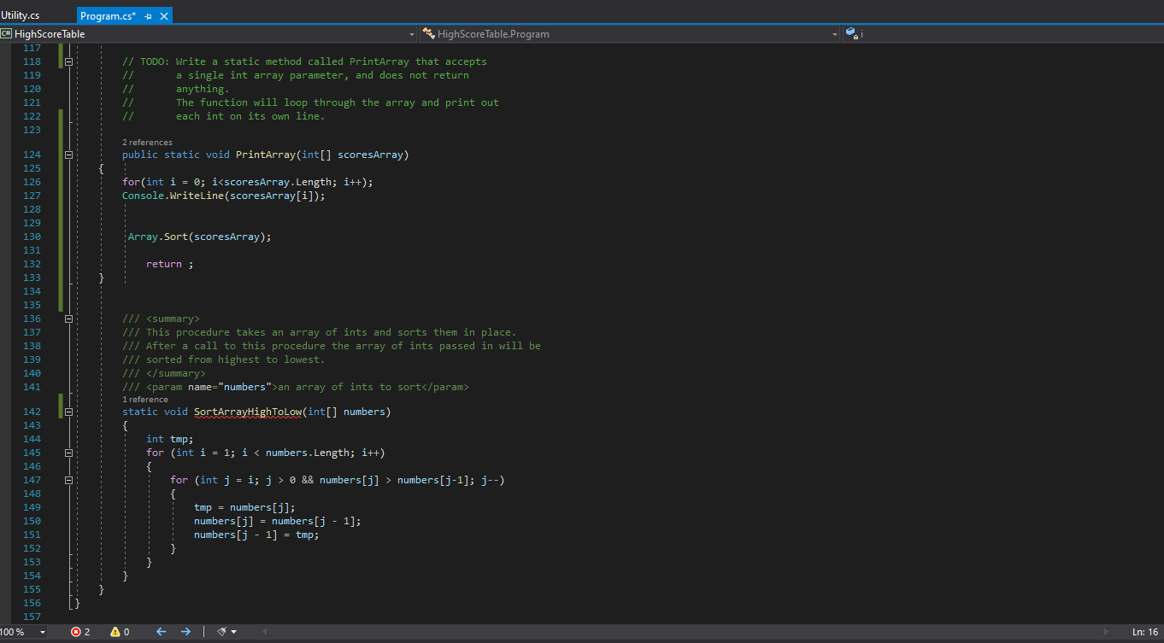The image size is (1164, 643).
Task: Switch to the Utility.cs tab
Action: (21, 15)
